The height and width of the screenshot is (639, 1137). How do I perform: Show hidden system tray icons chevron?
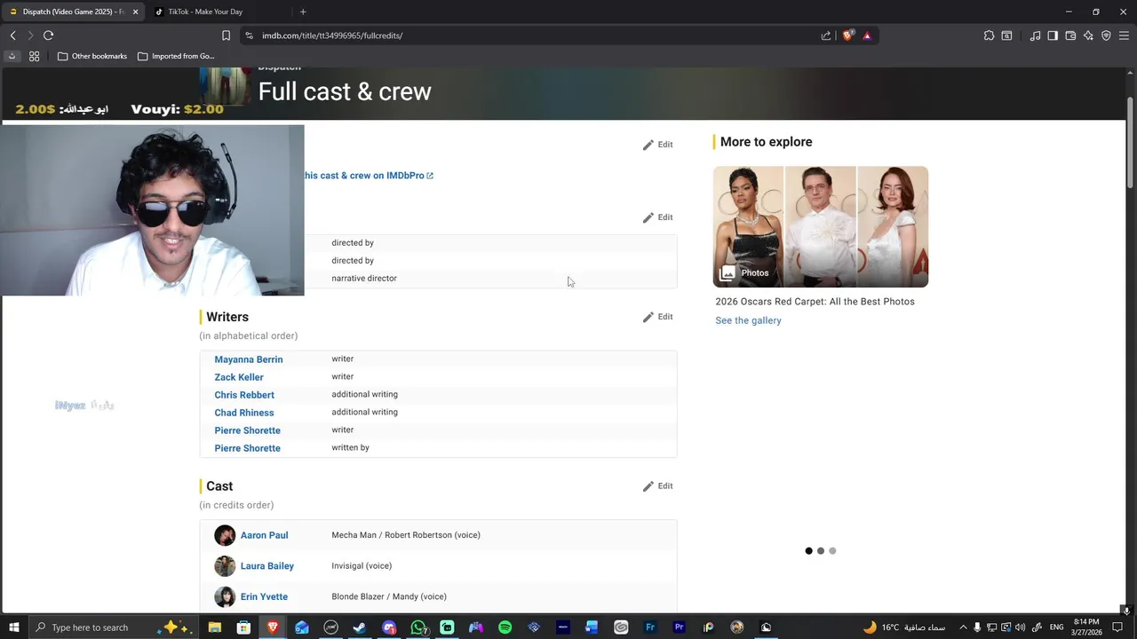pyautogui.click(x=963, y=627)
